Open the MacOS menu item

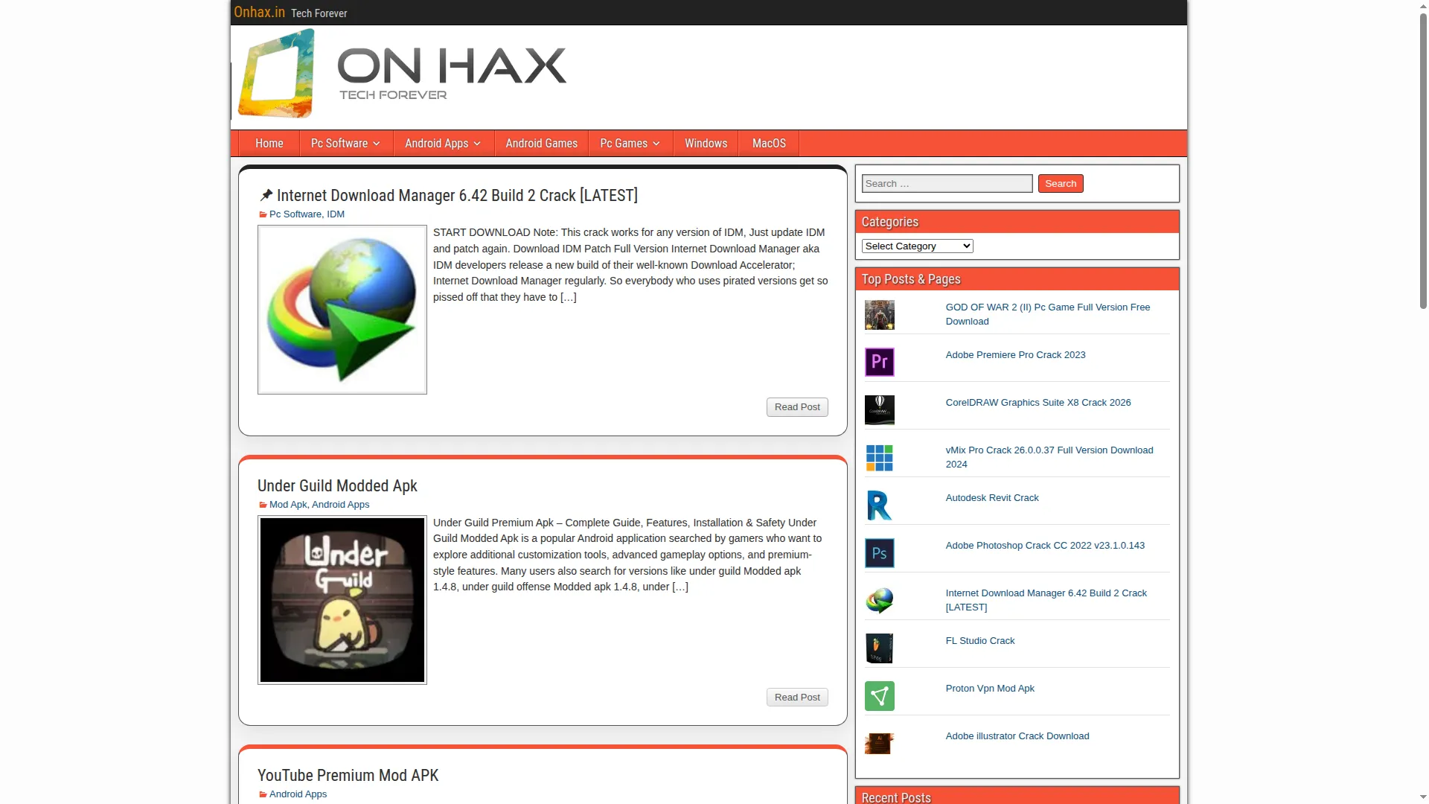click(x=769, y=144)
